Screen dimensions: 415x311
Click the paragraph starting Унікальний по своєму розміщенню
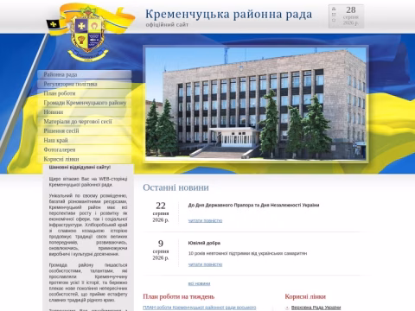pos(88,225)
